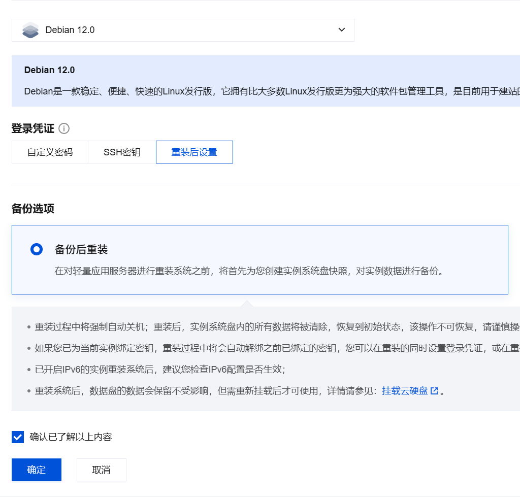
Task: Expand the image dropdown chevron arrow
Action: pyautogui.click(x=342, y=30)
